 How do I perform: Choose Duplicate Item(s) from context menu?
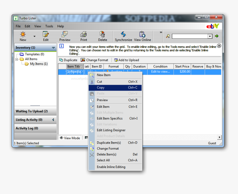click(x=115, y=143)
